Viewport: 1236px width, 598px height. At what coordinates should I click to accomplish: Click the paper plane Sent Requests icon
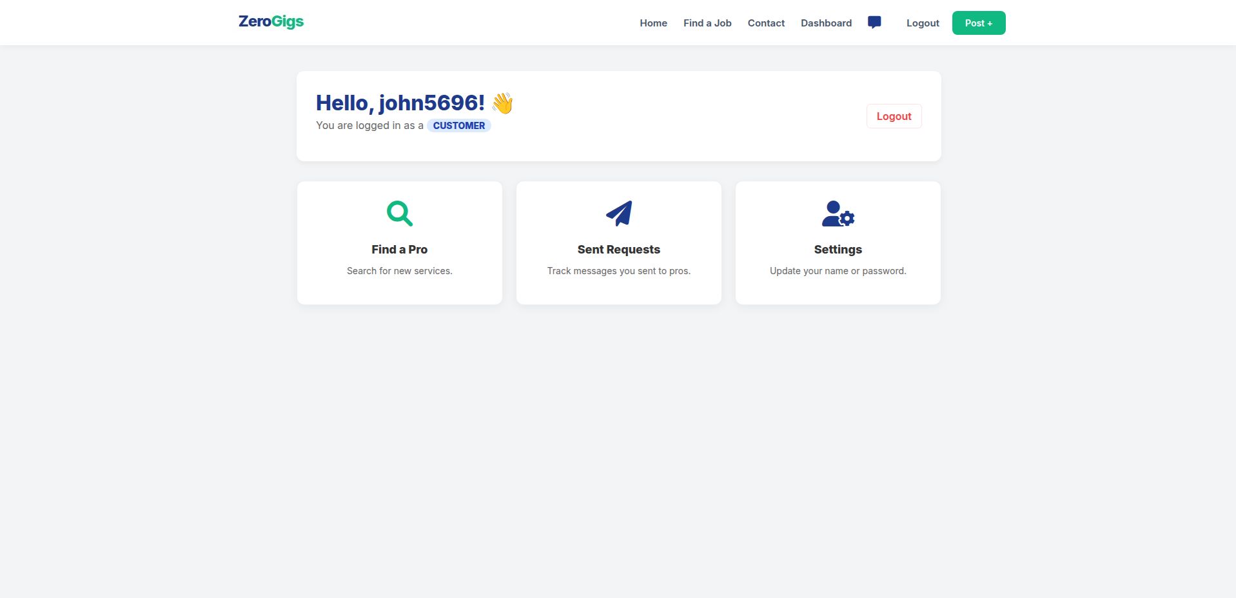point(619,214)
